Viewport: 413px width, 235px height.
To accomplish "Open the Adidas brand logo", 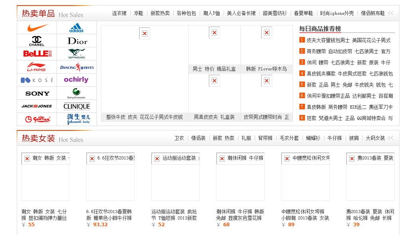I will click(x=76, y=28).
